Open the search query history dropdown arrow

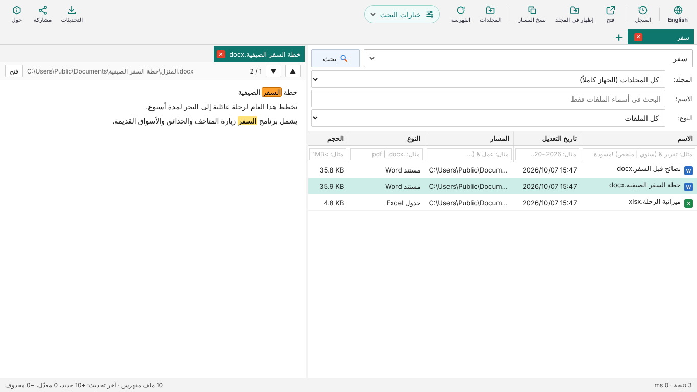[x=372, y=58]
